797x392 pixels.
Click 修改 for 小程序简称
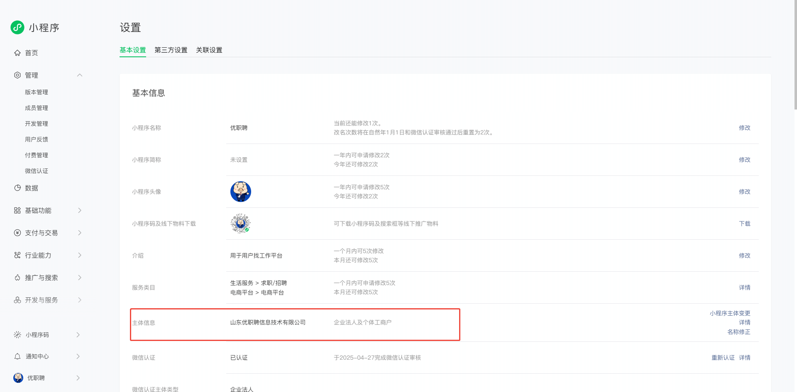pos(745,160)
